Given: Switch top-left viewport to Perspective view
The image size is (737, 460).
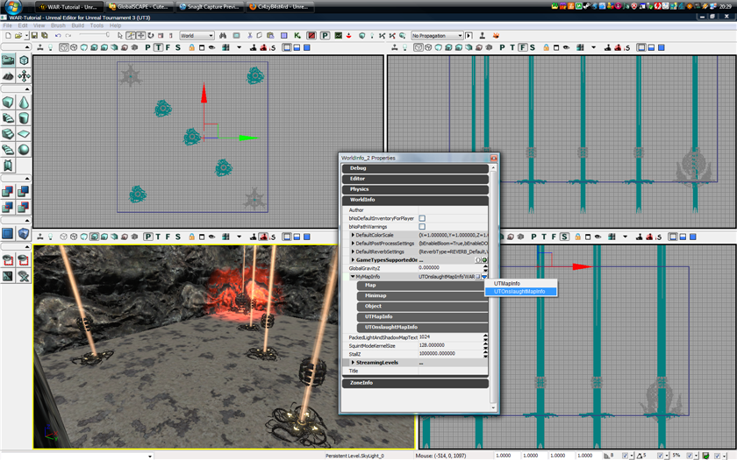Looking at the screenshot, I should [148, 47].
